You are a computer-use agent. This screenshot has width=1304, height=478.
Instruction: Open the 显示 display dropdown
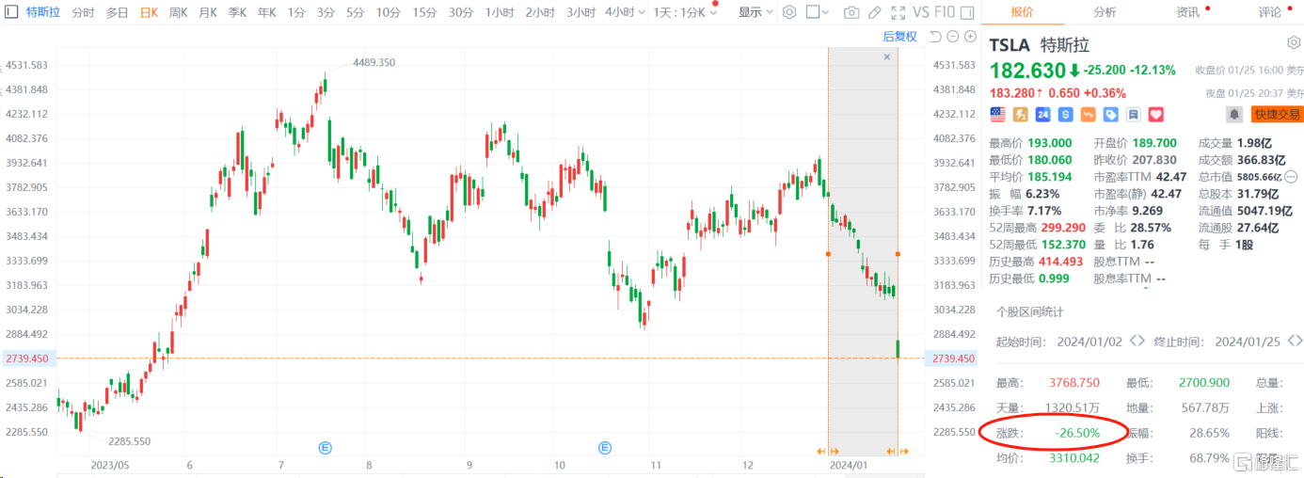755,12
